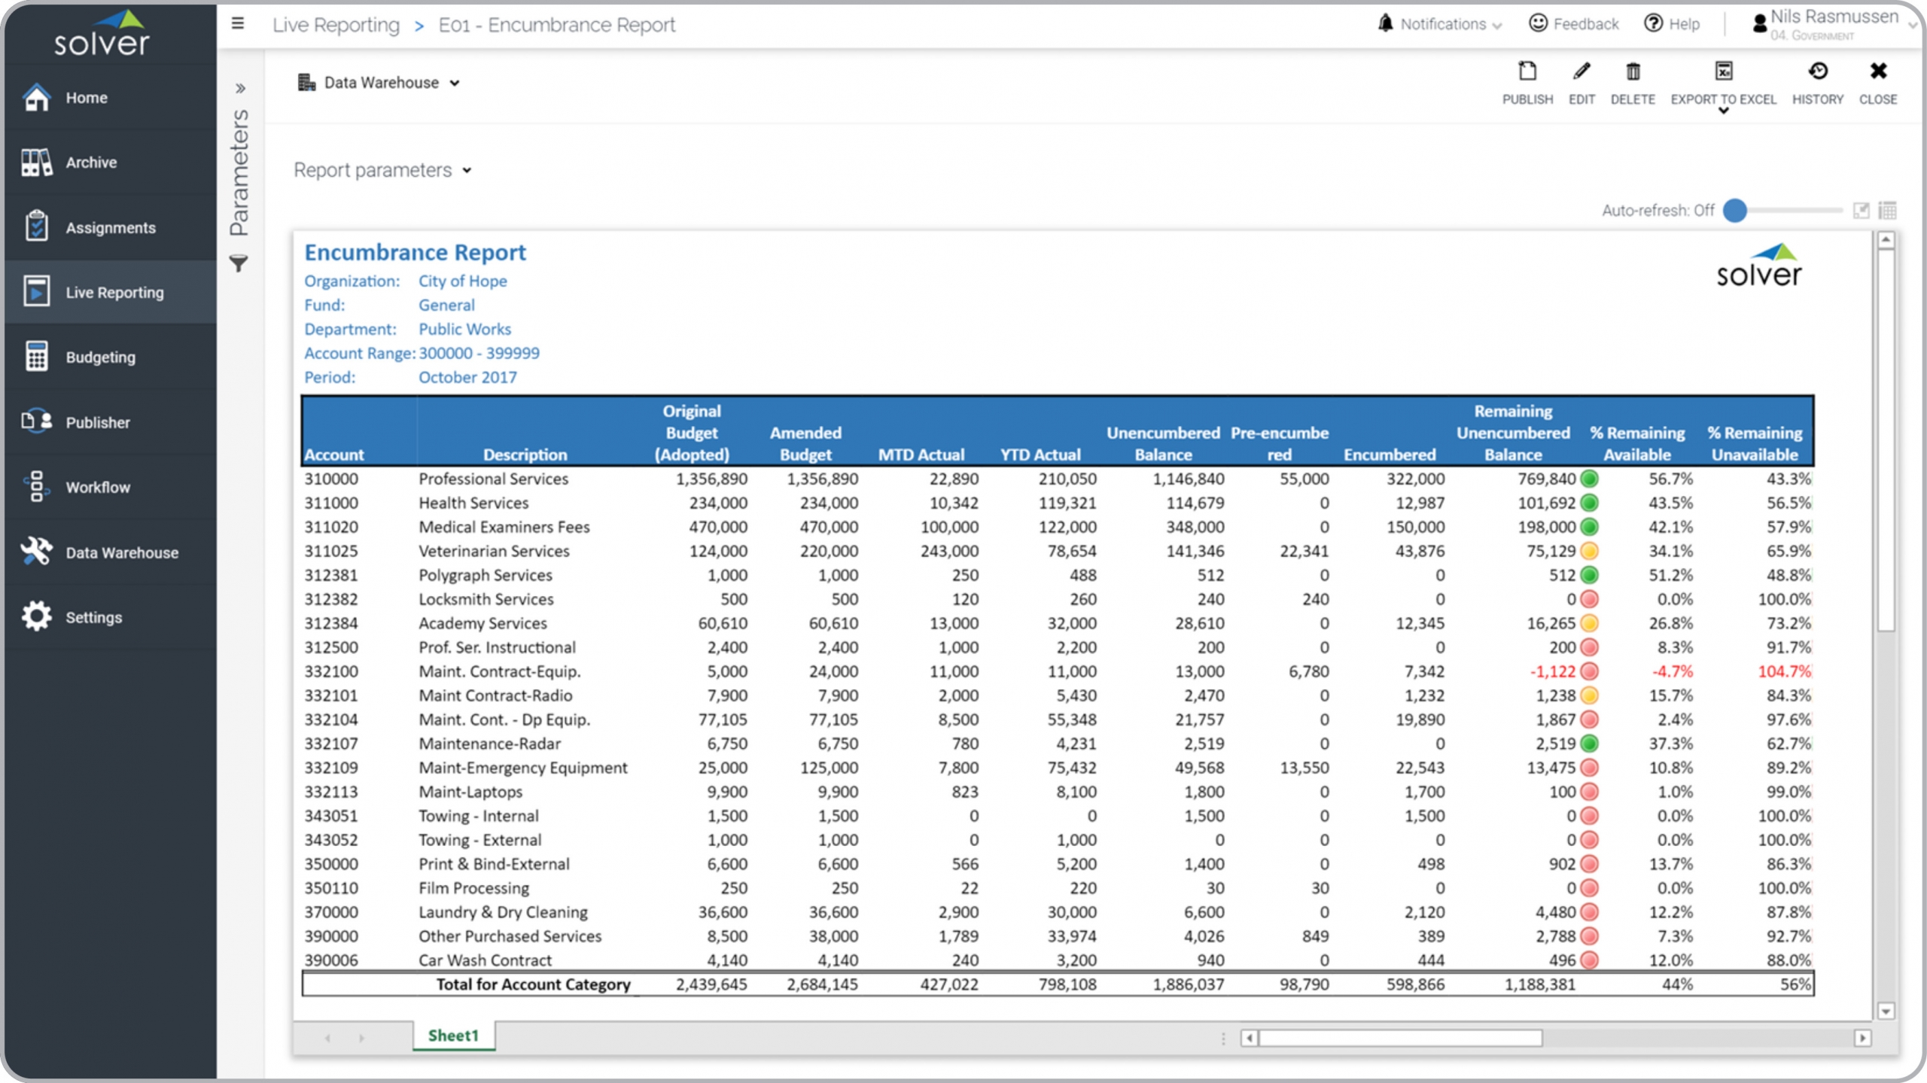This screenshot has width=1927, height=1083.
Task: Go to Workflow in the sidebar
Action: click(98, 488)
